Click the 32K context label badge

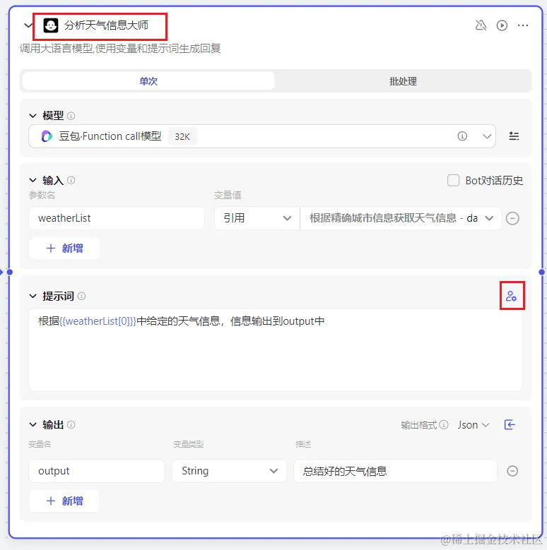tap(182, 136)
